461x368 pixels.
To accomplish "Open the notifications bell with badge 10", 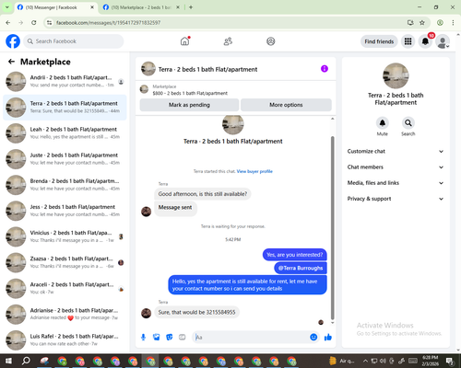I will coord(425,41).
